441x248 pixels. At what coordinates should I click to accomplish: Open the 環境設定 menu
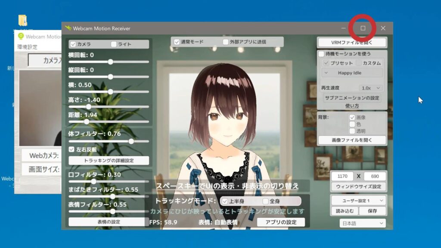tap(27, 47)
